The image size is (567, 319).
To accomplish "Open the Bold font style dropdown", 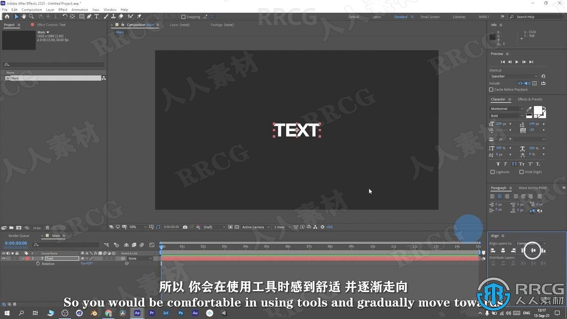I will 507,116.
